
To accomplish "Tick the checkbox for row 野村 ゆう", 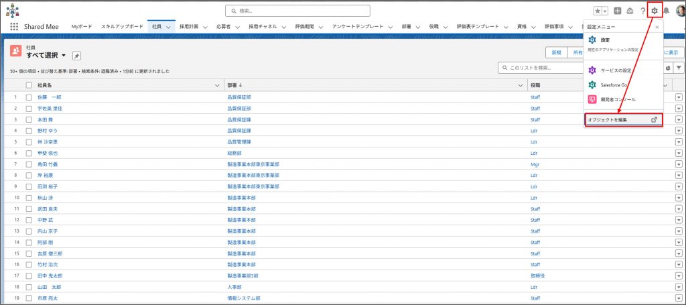I will (x=29, y=131).
